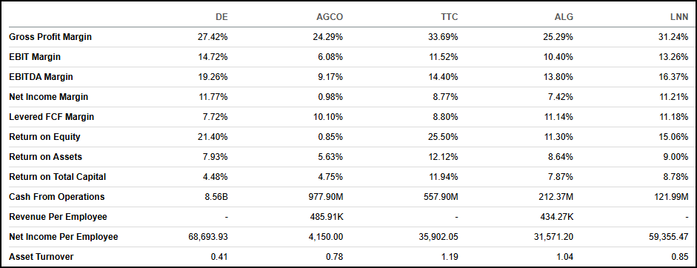Viewport: 697px width, 268px height.
Task: Click DE's 8.56B cash from operations value
Action: (x=216, y=197)
